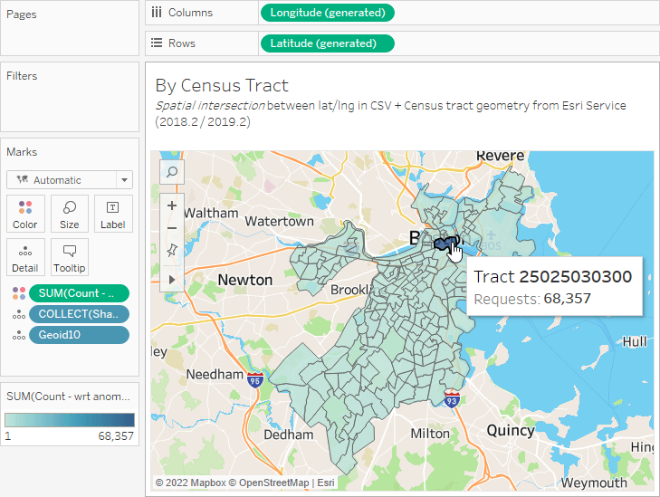
Task: Click the legend minimum value 1
Action: pos(7,436)
